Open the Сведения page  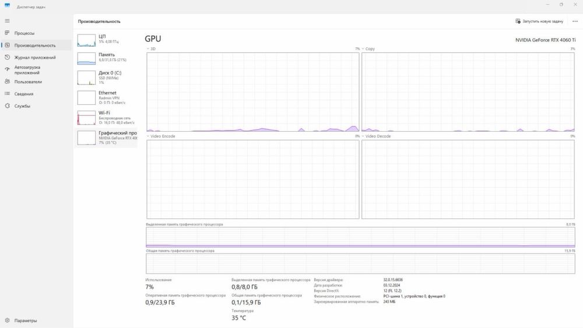(x=36, y=94)
